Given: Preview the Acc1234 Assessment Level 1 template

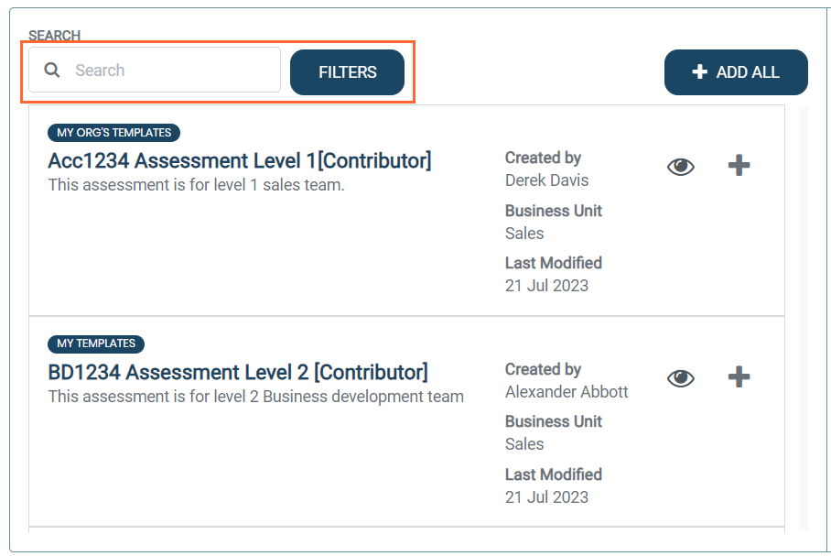Looking at the screenshot, I should pyautogui.click(x=681, y=167).
